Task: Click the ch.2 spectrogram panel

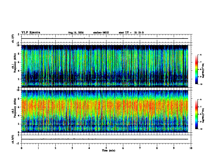Action: coord(105,111)
